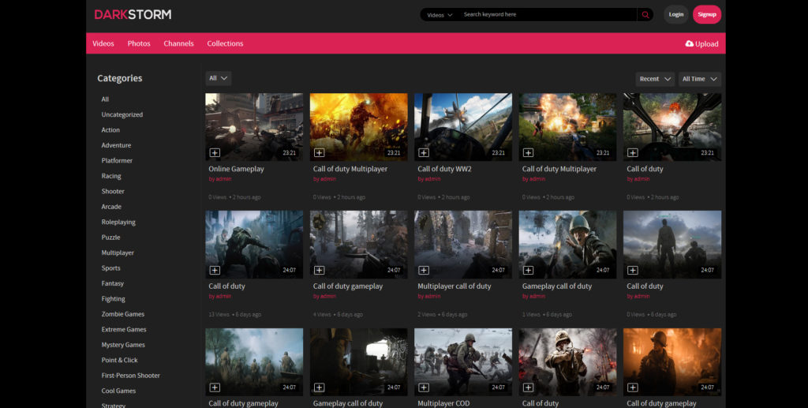The width and height of the screenshot is (808, 408).
Task: Select the Racing category
Action: coord(111,176)
